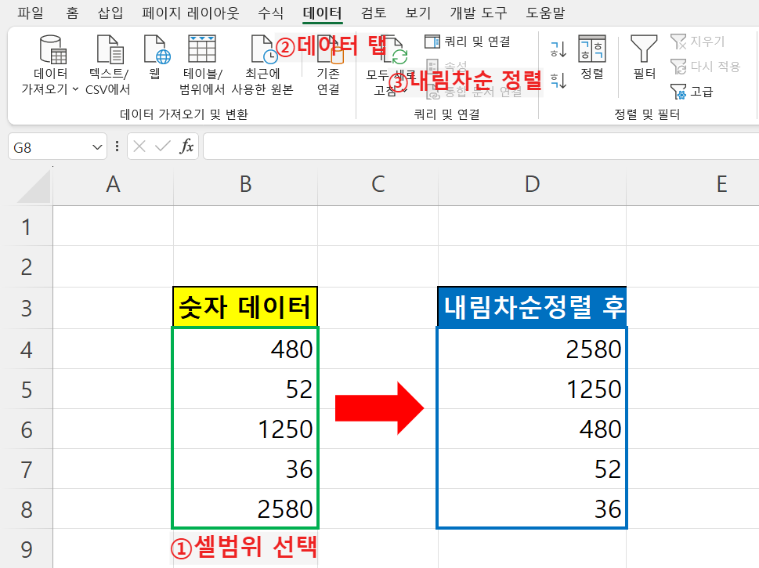Apply descending sort with ㅎㄱ↓ icon
Image resolution: width=759 pixels, height=568 pixels.
tap(559, 80)
